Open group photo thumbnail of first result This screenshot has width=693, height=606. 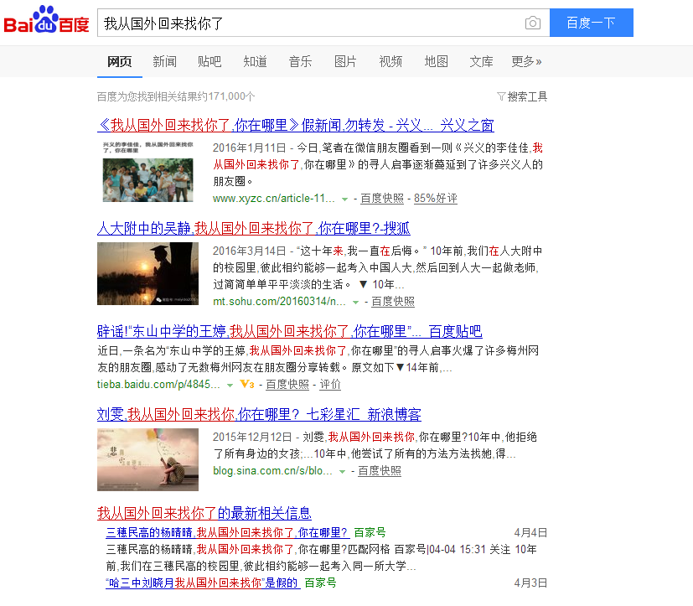pos(147,171)
